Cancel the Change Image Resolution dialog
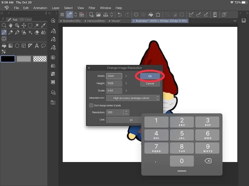The height and width of the screenshot is (186, 249). 150,83
